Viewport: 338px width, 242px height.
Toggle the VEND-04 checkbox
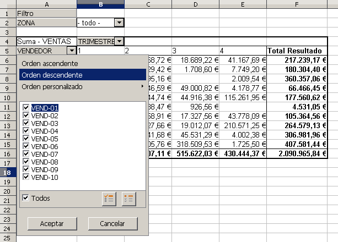pyautogui.click(x=26, y=131)
